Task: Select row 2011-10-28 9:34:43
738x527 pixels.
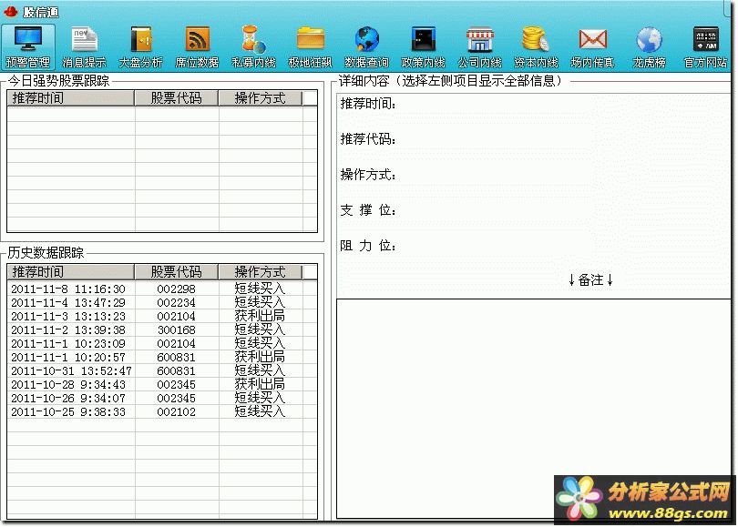Action: click(x=162, y=384)
